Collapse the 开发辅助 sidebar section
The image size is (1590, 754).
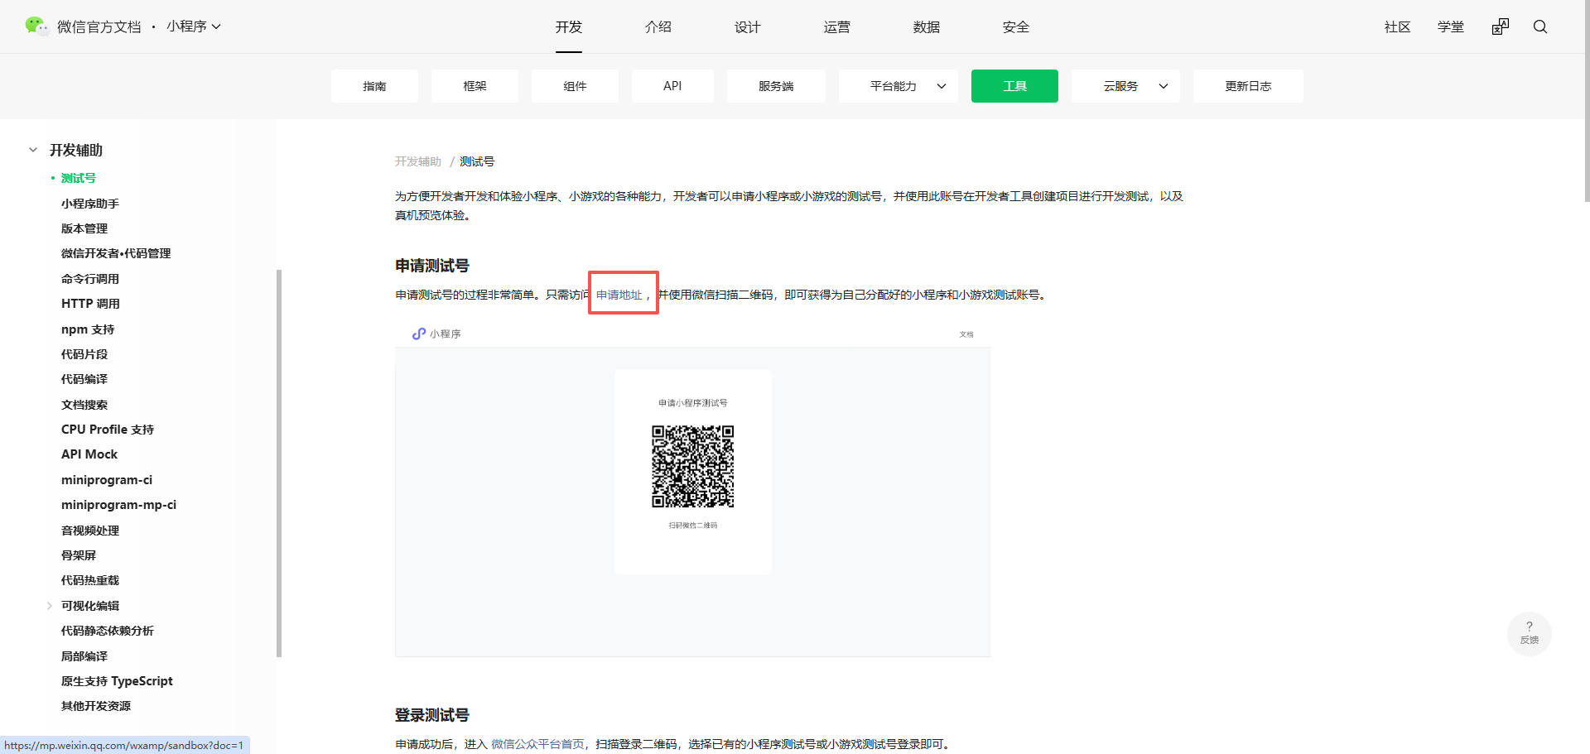33,150
